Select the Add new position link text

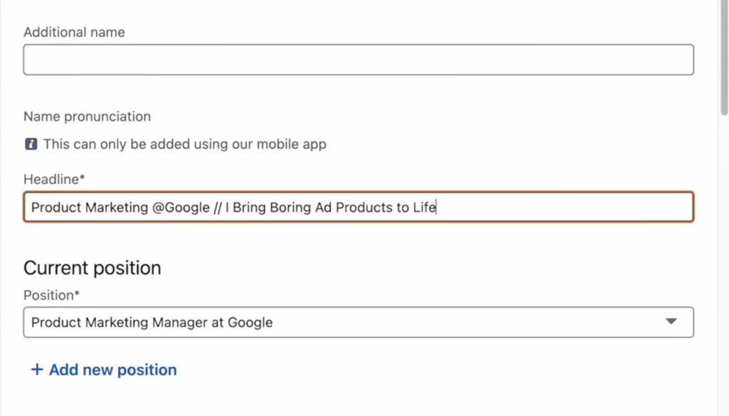click(x=112, y=369)
